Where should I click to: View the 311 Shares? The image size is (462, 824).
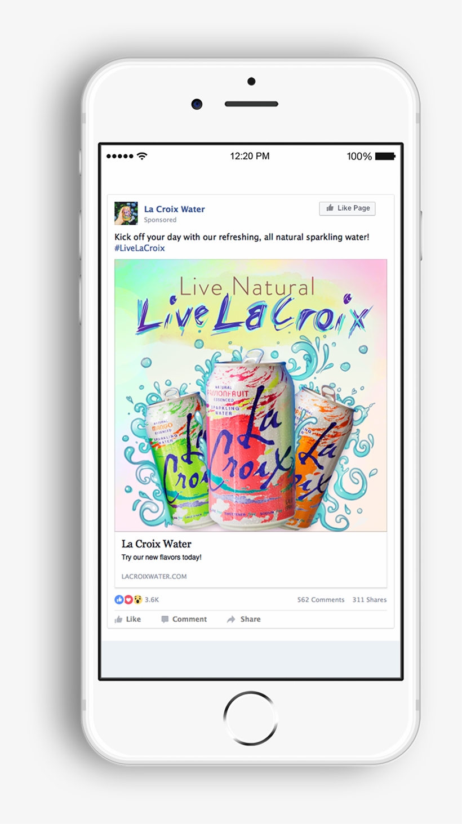pyautogui.click(x=370, y=600)
